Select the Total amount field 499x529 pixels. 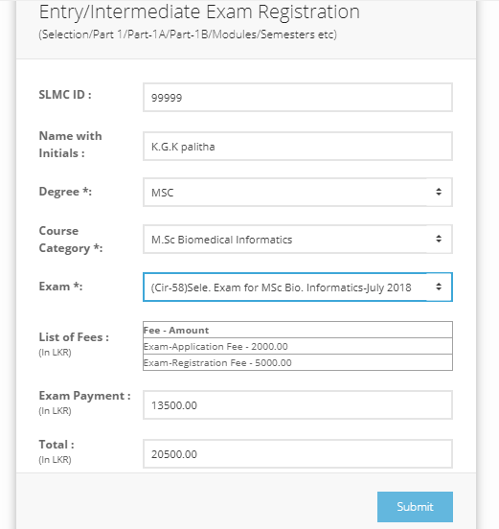point(297,453)
